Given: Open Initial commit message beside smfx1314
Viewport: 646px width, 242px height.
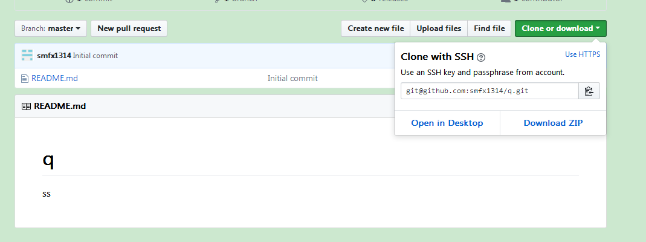Looking at the screenshot, I should 95,56.
